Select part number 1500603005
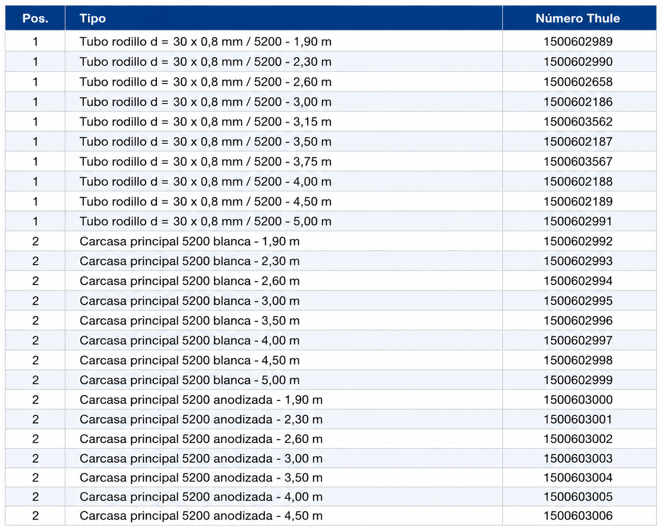Screen dimensions: 662x527 (578, 496)
